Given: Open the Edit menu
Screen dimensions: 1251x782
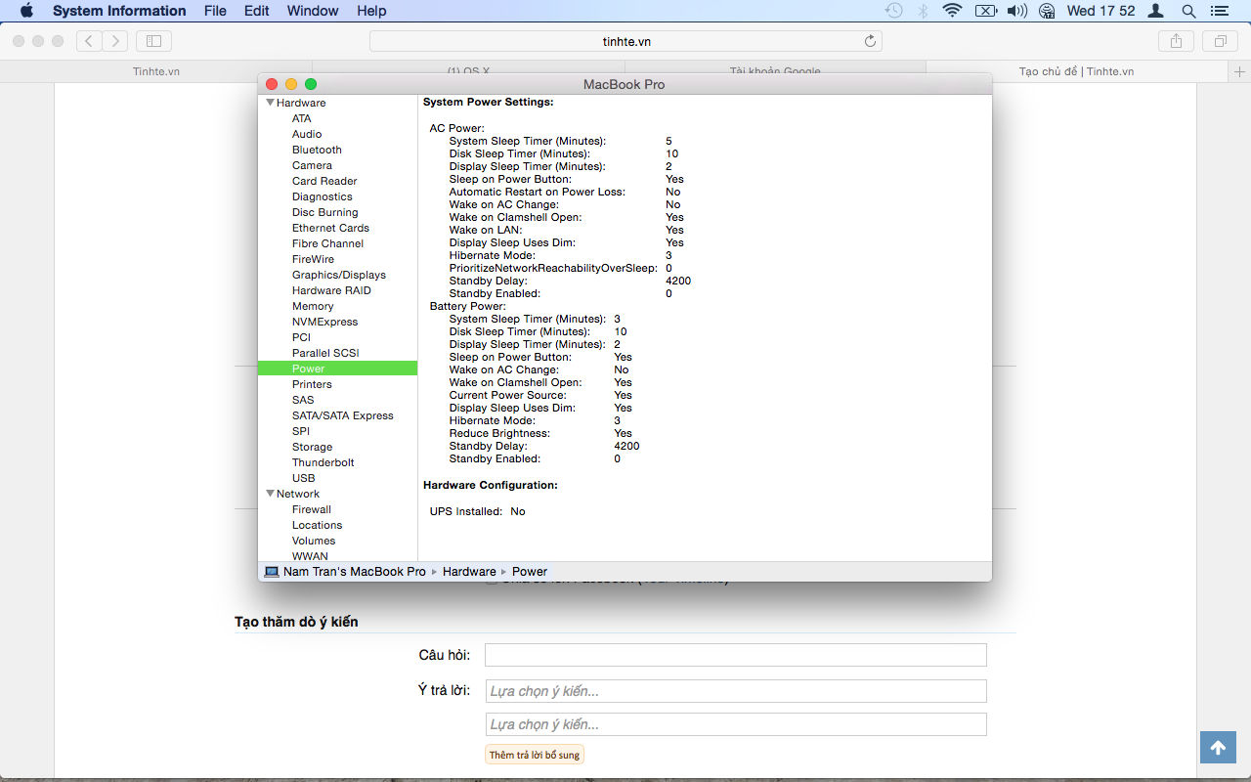Looking at the screenshot, I should tap(257, 11).
